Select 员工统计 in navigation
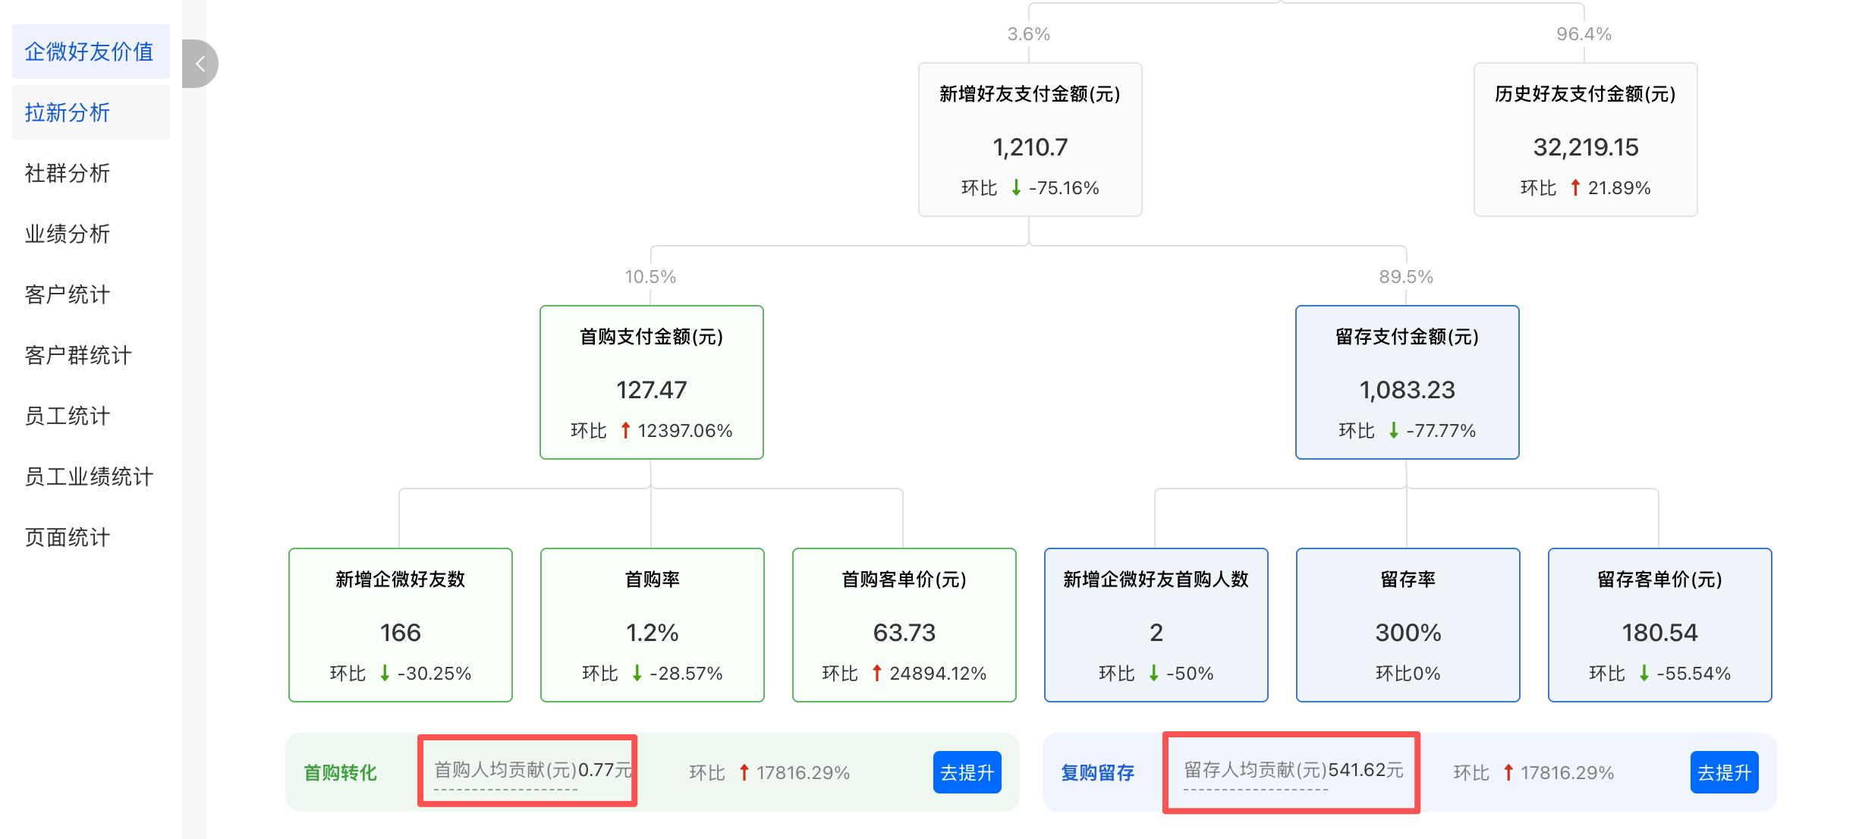 (x=68, y=416)
